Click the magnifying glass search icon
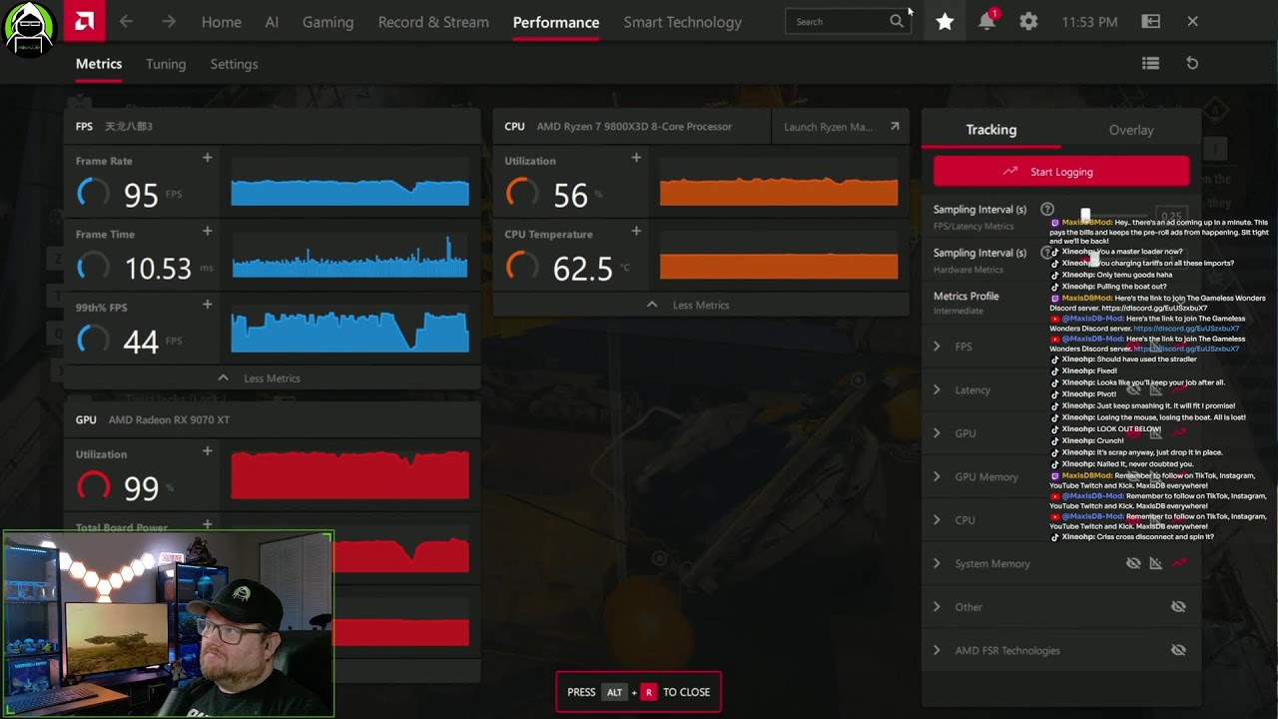Screen dimensions: 1278x719 click(x=897, y=21)
